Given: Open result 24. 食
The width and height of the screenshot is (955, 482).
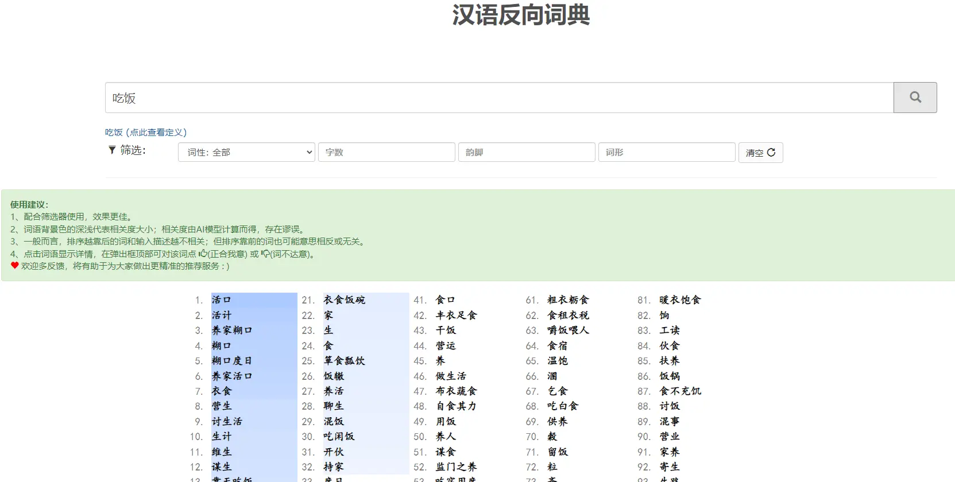Looking at the screenshot, I should coord(328,345).
